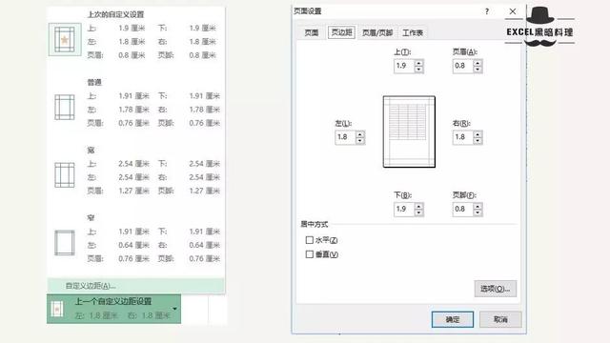Increase the left margin (左) value
Viewport: 610px width, 343px height.
(x=360, y=134)
